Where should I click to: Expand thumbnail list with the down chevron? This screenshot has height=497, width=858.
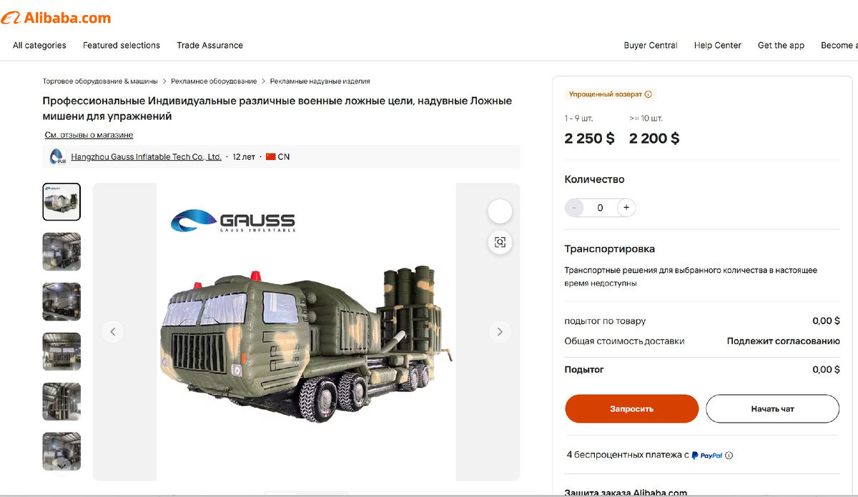click(62, 465)
